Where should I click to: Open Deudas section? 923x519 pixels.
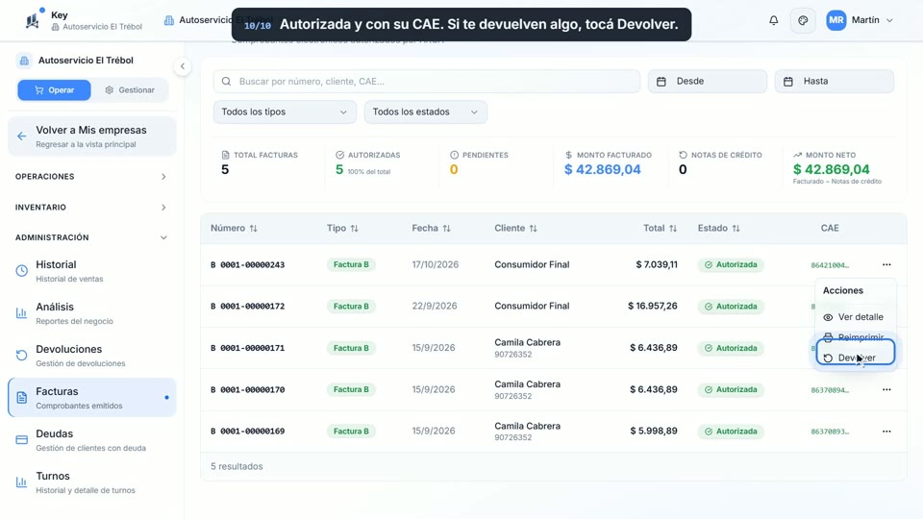tap(92, 440)
